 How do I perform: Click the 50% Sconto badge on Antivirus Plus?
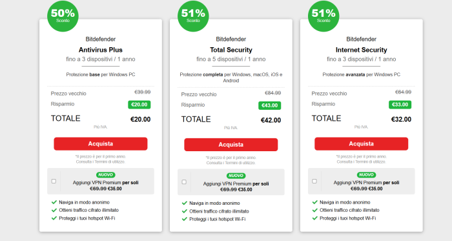[63, 16]
